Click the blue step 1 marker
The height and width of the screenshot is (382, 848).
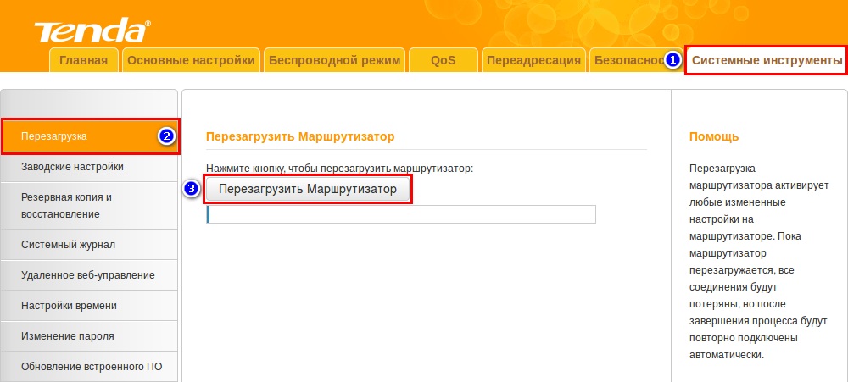[x=671, y=60]
